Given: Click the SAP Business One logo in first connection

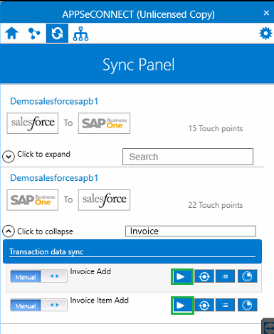Looking at the screenshot, I should (104, 123).
